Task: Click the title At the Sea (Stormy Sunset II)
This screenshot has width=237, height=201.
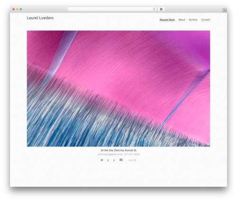Action: coord(118,150)
